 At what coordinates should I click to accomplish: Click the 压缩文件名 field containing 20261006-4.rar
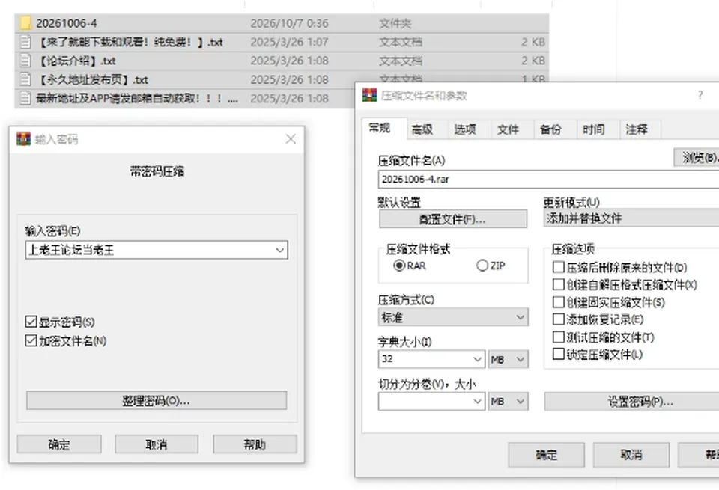[548, 179]
